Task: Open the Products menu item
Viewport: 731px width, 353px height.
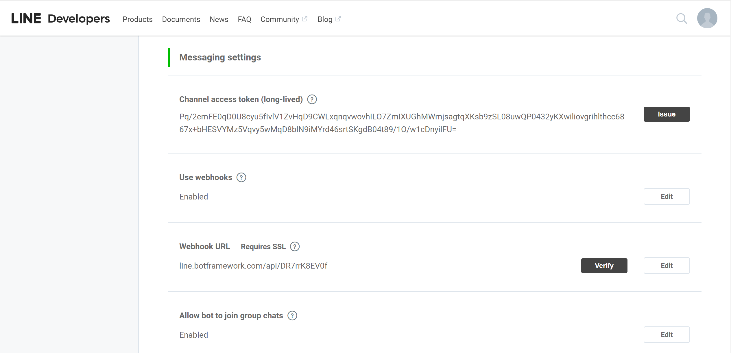Action: pos(138,19)
